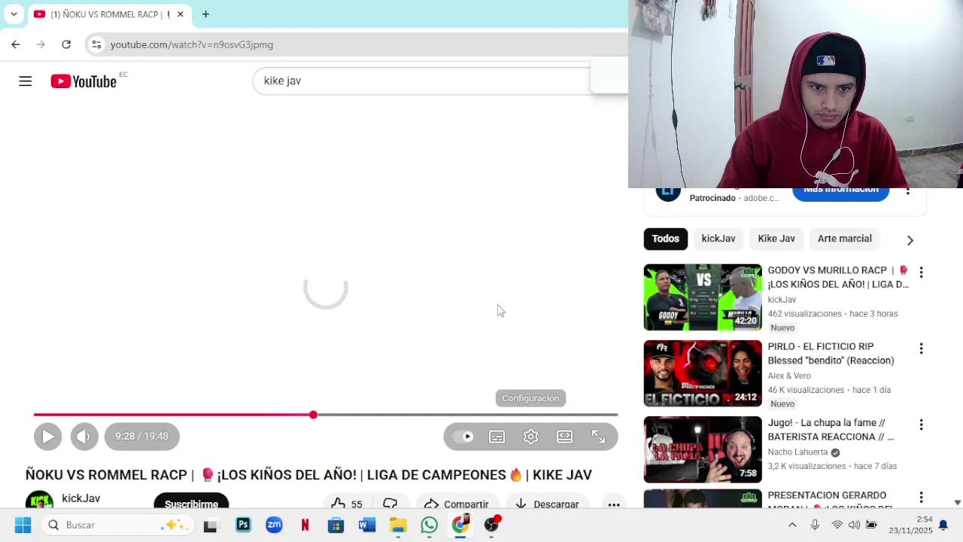Open options menu for GODOY VS MURILLO video
Viewport: 963px width, 542px height.
921,272
